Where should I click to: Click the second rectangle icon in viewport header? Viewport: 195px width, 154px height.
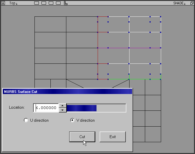coord(44,3)
